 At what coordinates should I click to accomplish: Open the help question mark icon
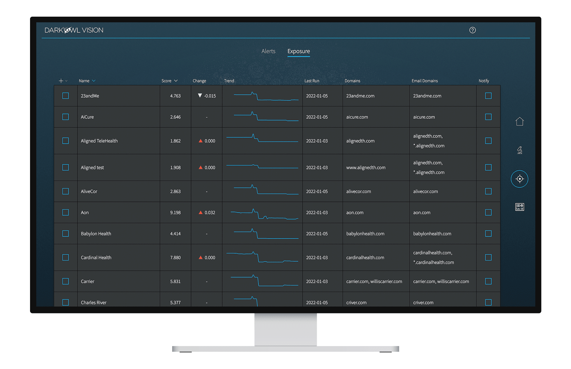pos(472,30)
